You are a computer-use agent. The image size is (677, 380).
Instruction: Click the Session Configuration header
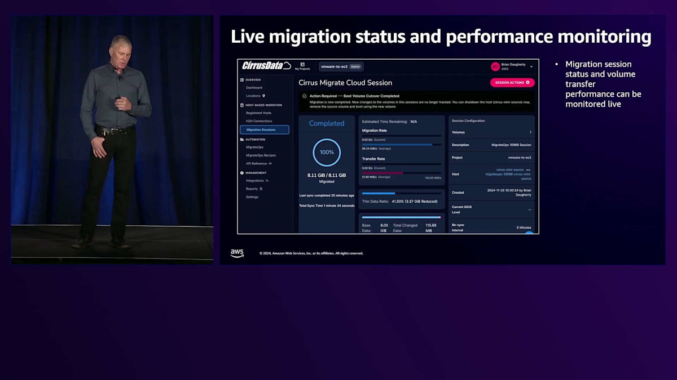pos(468,121)
